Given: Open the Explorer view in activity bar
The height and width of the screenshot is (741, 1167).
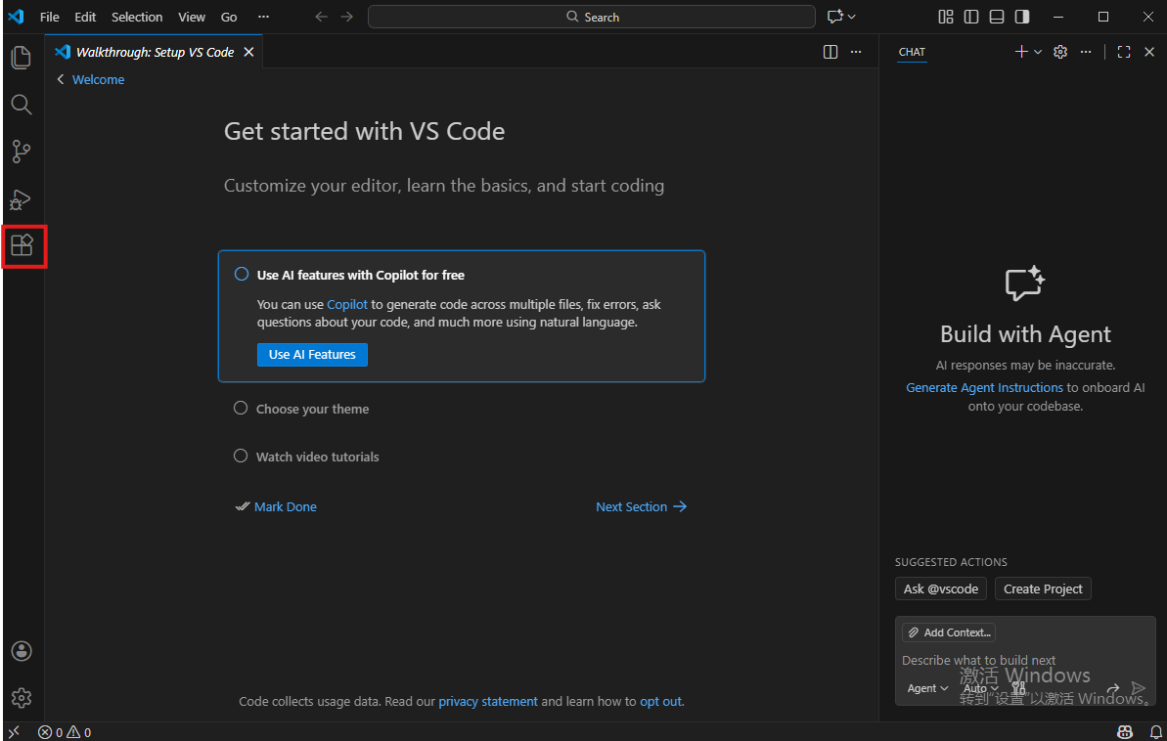Looking at the screenshot, I should point(22,58).
